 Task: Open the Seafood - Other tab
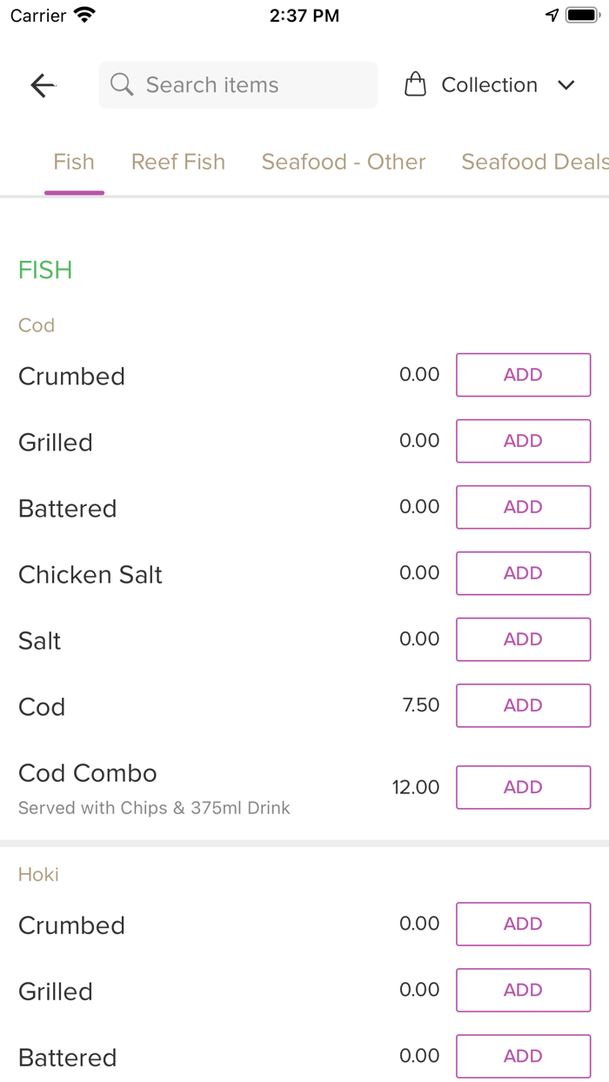[344, 162]
